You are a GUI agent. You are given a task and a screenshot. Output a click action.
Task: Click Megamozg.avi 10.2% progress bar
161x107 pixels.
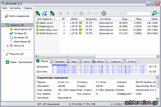[x=88, y=26]
